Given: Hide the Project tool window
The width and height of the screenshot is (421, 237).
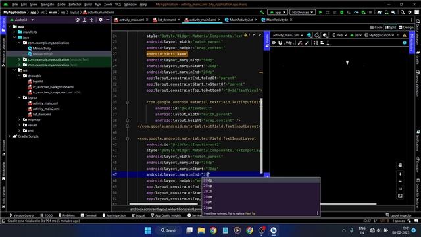Looking at the screenshot, I should click(x=108, y=20).
